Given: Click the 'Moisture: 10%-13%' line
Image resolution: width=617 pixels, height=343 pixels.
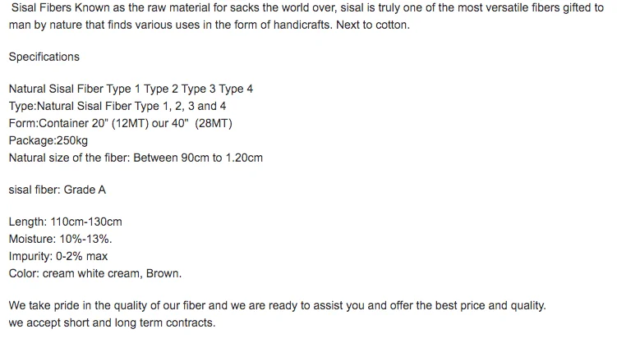Looking at the screenshot, I should (x=60, y=239).
